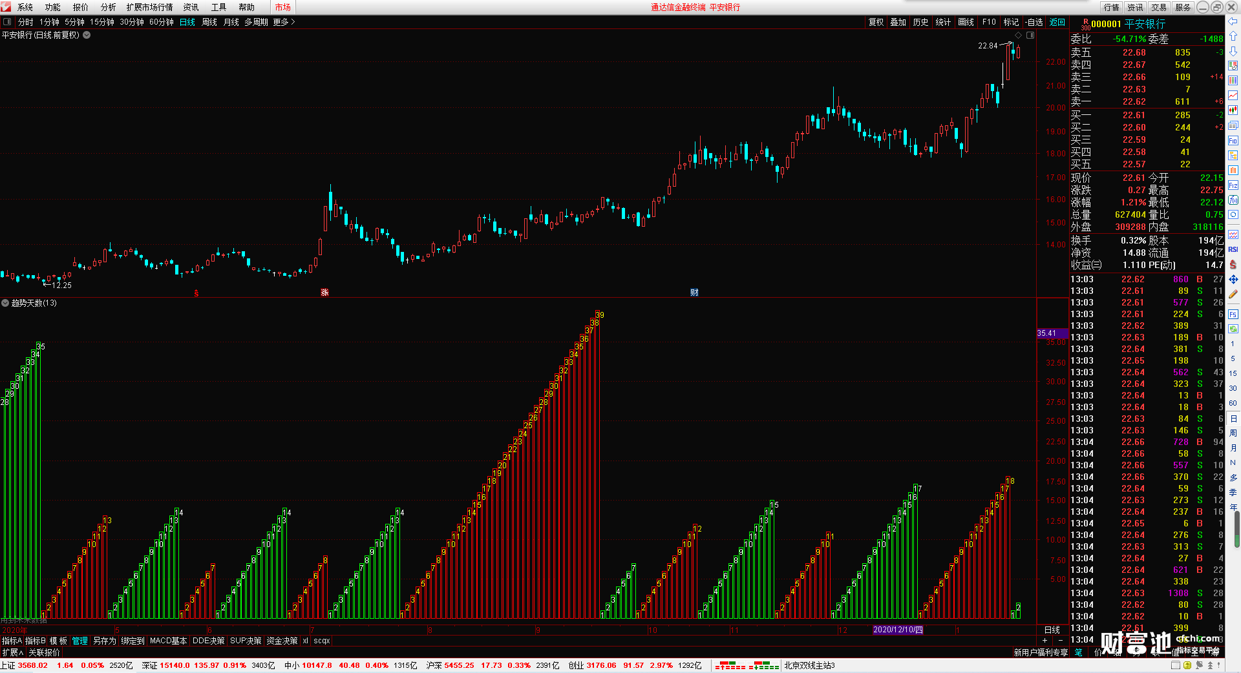Click the four-arrow move icon in sidebar
The width and height of the screenshot is (1241, 673).
1233,279
